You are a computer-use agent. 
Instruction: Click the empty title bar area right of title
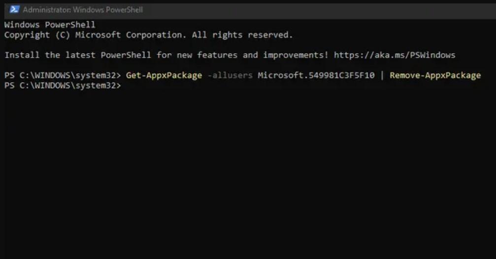point(320,9)
